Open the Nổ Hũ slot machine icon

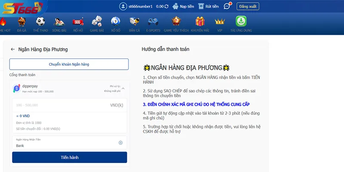click(78, 22)
